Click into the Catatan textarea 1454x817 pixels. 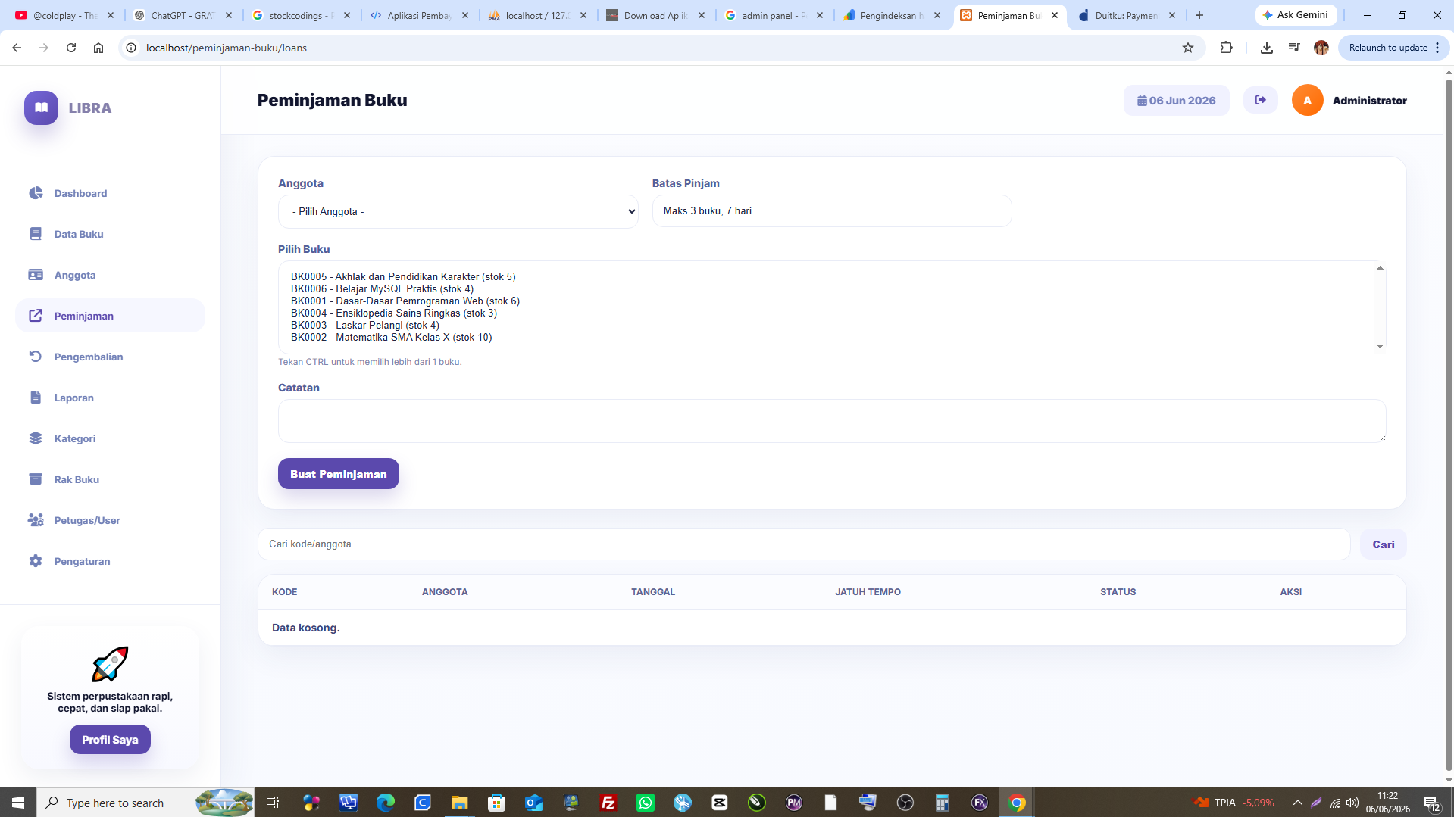click(831, 420)
